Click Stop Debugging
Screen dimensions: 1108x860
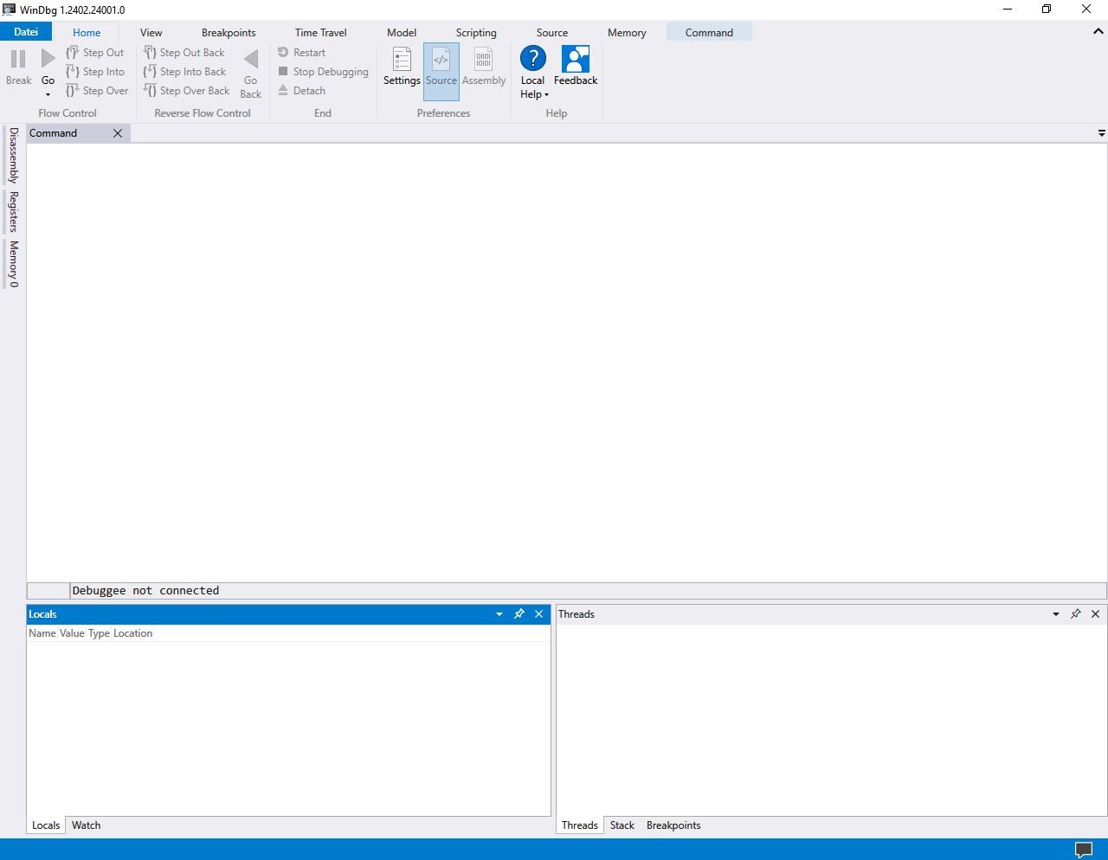(324, 72)
